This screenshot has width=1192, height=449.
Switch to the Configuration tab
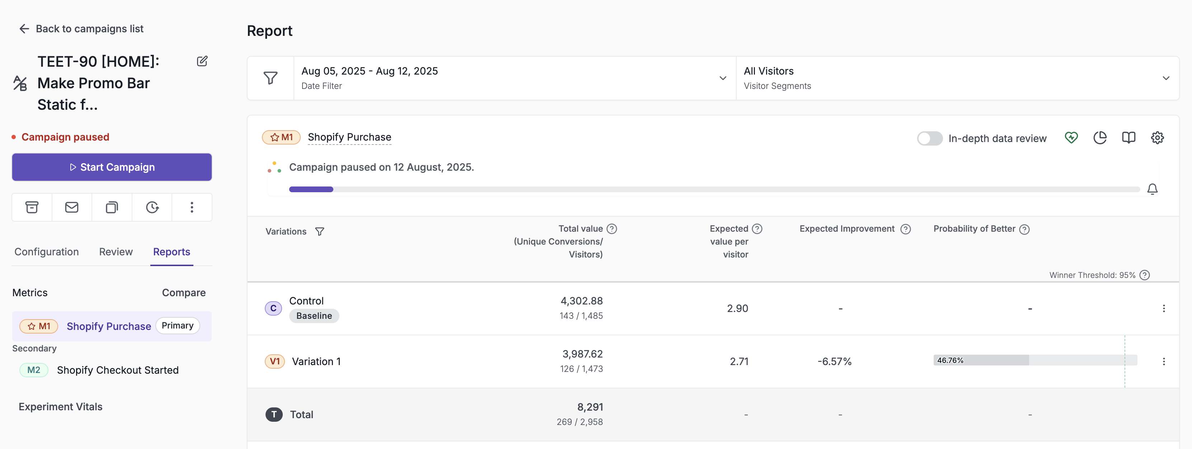(x=47, y=251)
